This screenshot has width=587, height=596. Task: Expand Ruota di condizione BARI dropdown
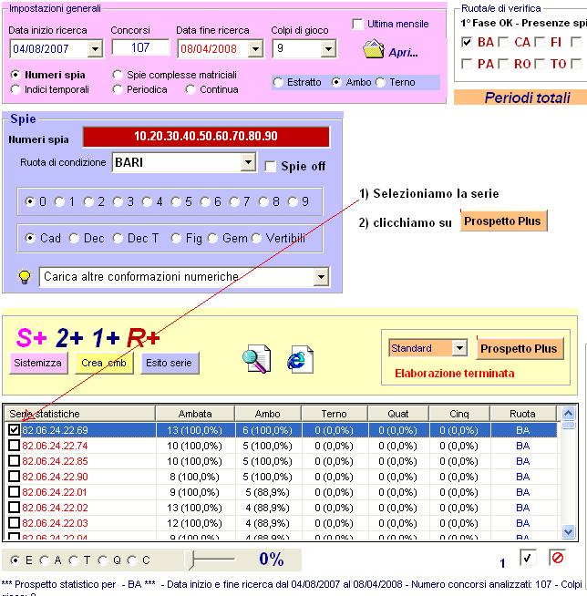[x=248, y=163]
